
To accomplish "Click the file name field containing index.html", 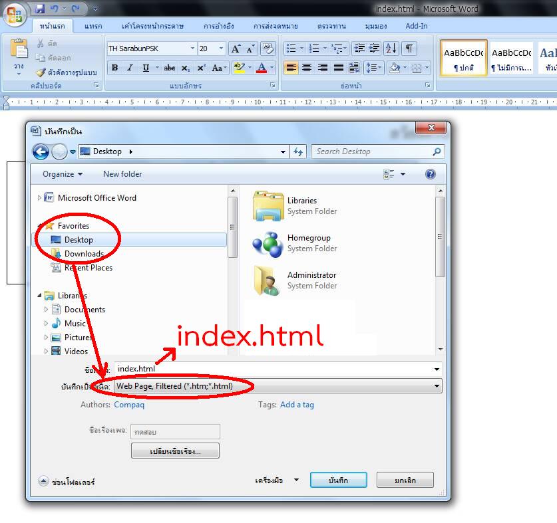I will point(273,369).
